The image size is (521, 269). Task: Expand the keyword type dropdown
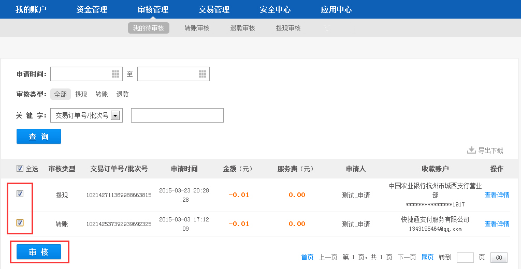115,115
